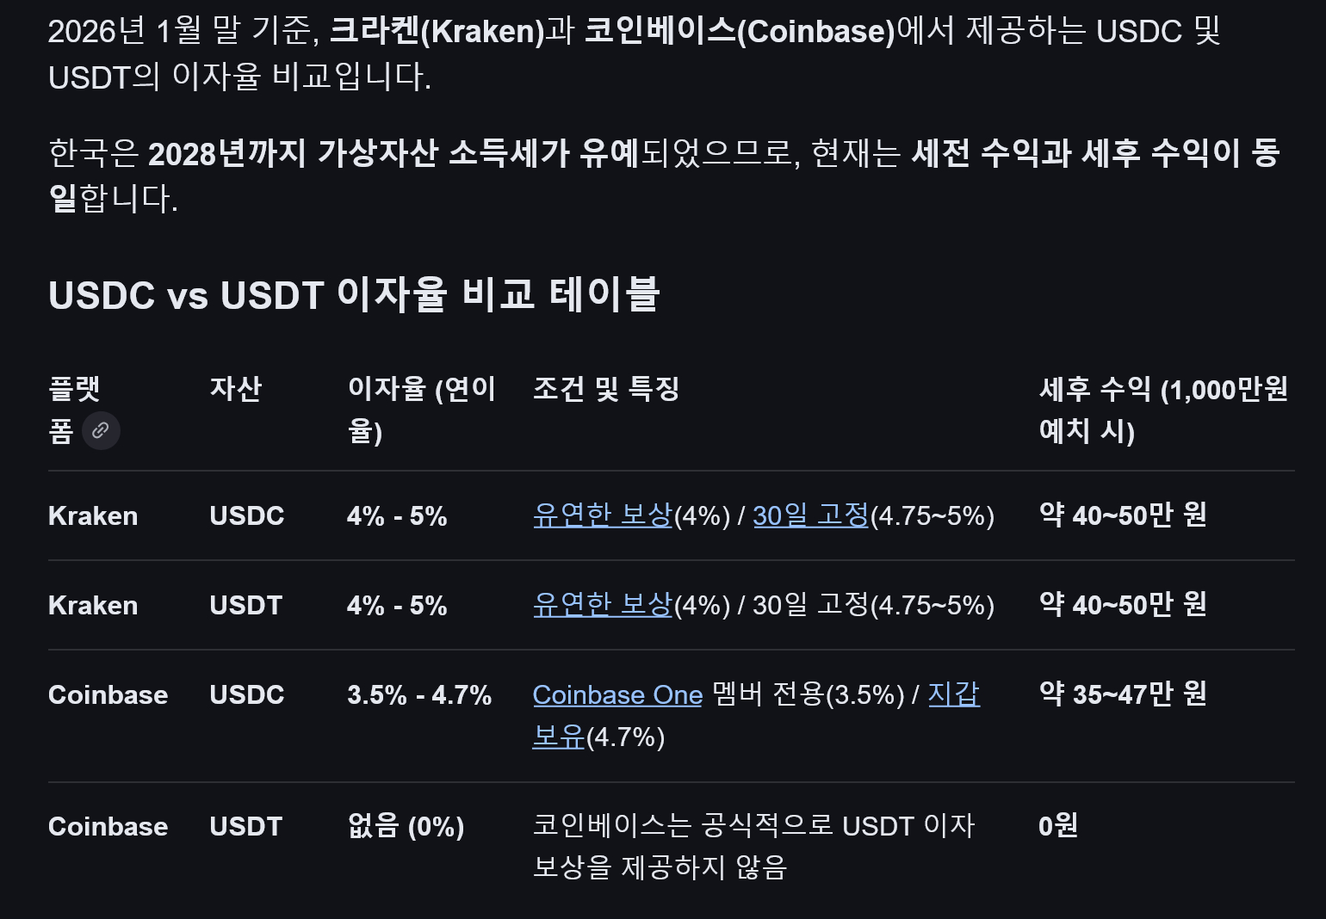
Task: Click bold 2028년까지 가상자산 소득세가 유예 text
Action: tap(393, 154)
